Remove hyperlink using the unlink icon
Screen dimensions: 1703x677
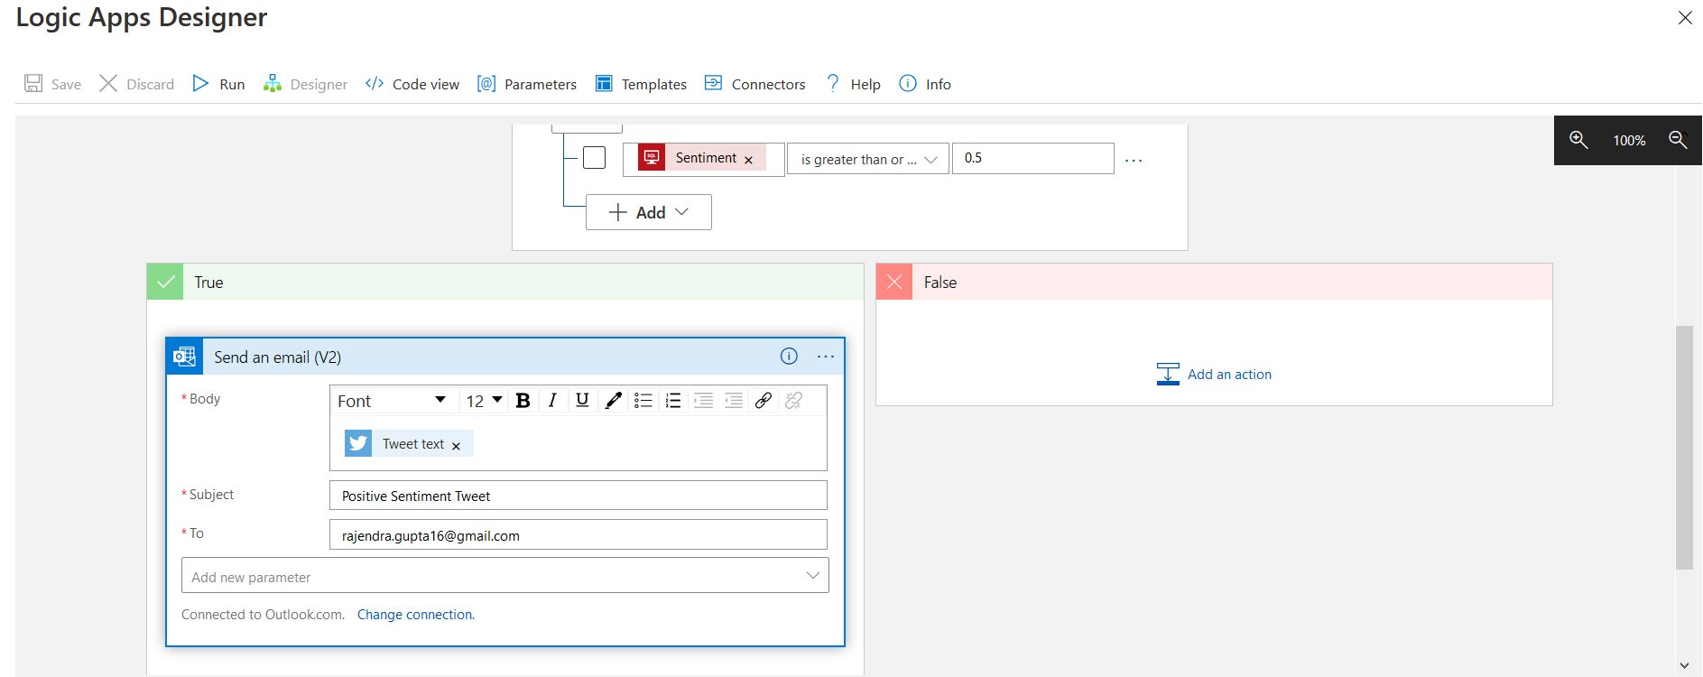tap(794, 401)
